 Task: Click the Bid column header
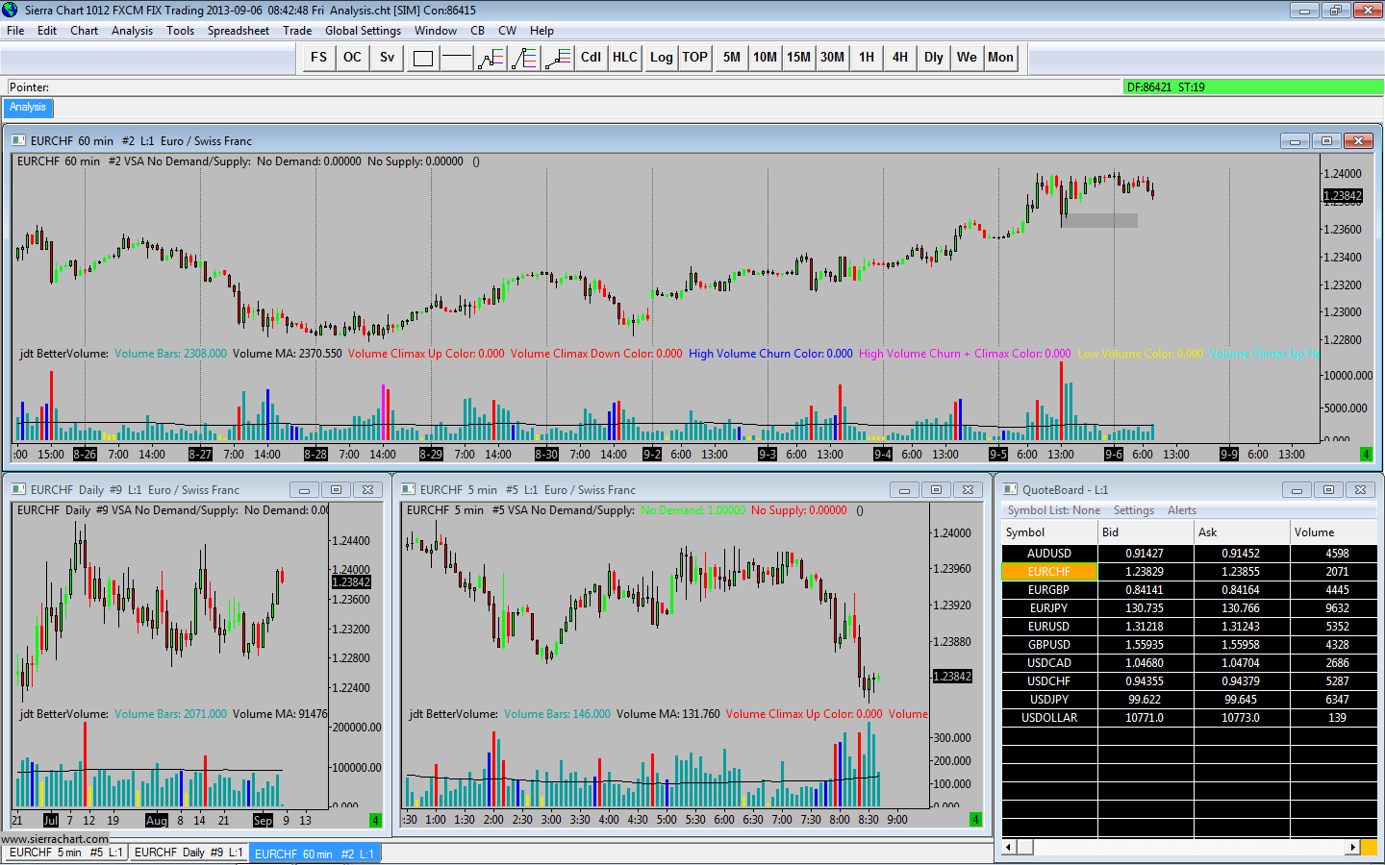(1146, 532)
